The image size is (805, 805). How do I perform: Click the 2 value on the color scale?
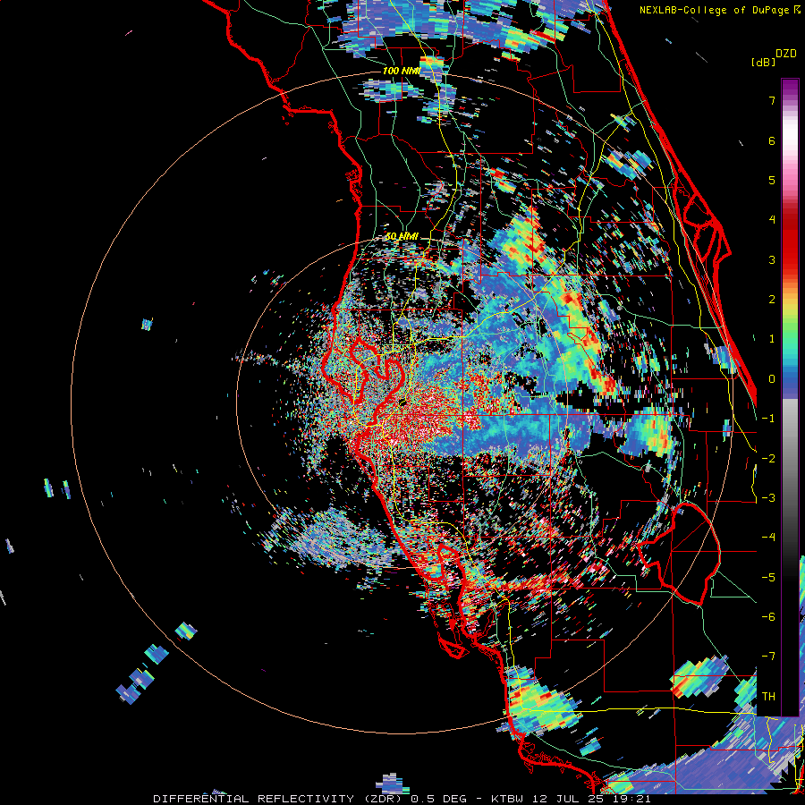[x=772, y=300]
